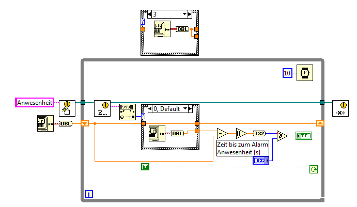Go to next case of structure 3
The height and width of the screenshot is (207, 357).
tap(190, 14)
